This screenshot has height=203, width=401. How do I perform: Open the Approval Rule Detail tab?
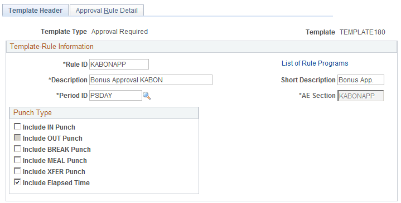tap(107, 11)
